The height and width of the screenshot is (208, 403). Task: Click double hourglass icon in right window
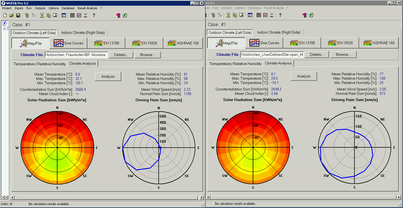(235, 15)
